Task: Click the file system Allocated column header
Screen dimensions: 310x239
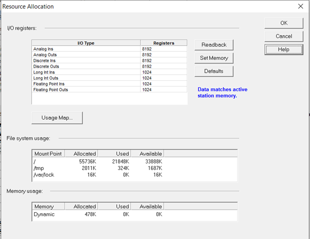Action: coord(81,154)
